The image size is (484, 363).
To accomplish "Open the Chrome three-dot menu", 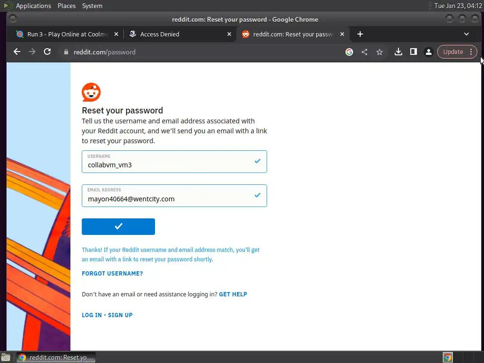I will tap(471, 52).
